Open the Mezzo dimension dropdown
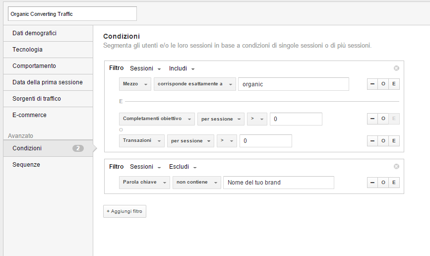 (x=135, y=84)
